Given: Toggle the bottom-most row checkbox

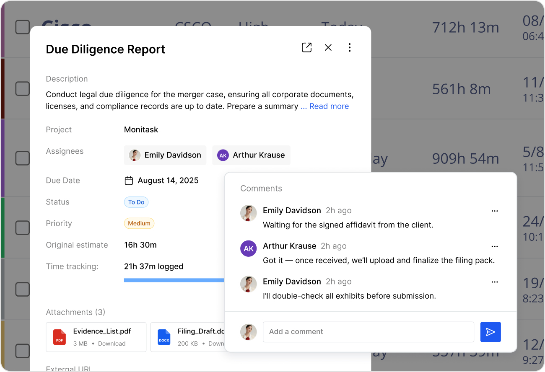Looking at the screenshot, I should (22, 351).
